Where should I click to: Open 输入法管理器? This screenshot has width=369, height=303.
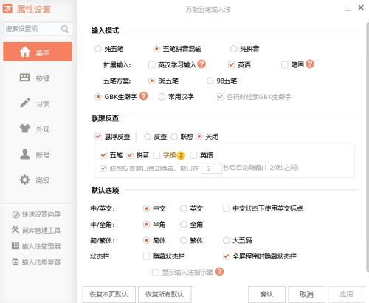(x=36, y=246)
